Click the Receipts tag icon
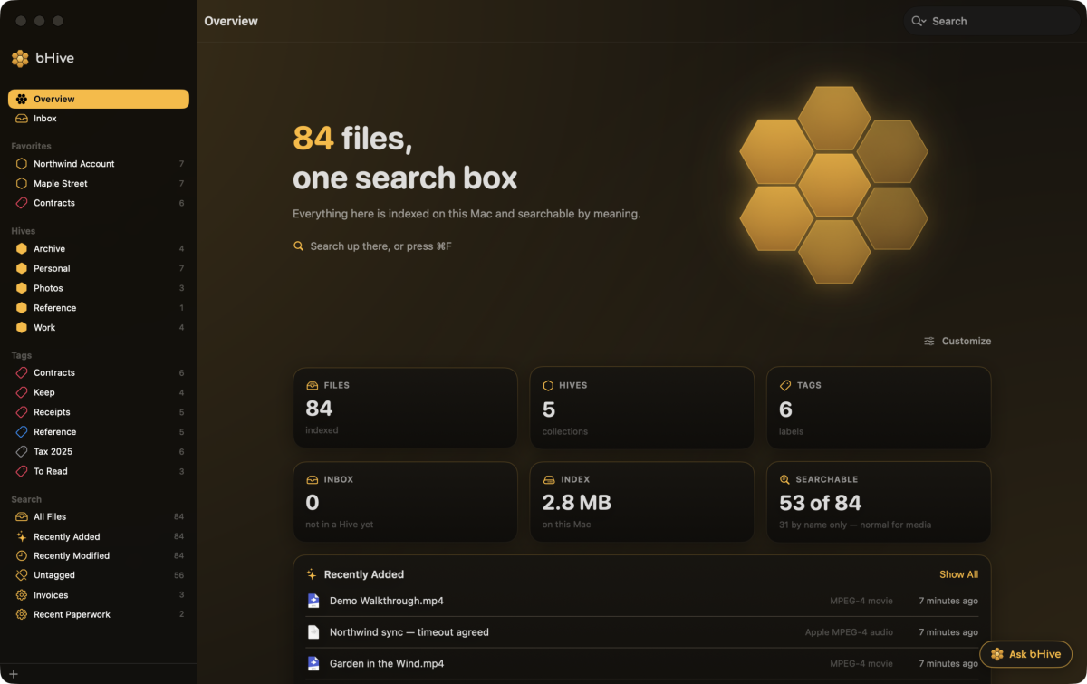1087x684 pixels. point(22,412)
